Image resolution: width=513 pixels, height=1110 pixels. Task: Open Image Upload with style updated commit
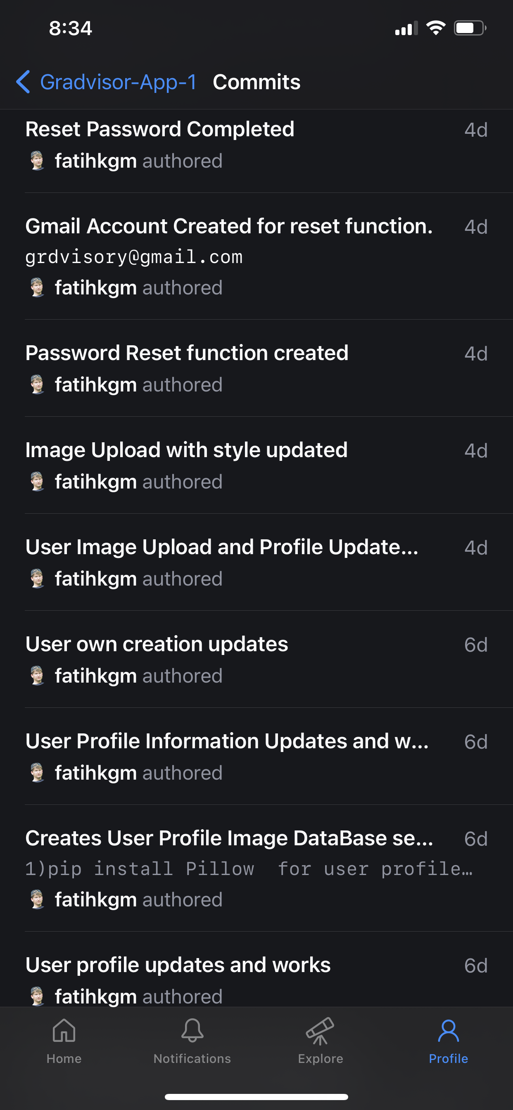[x=256, y=465]
